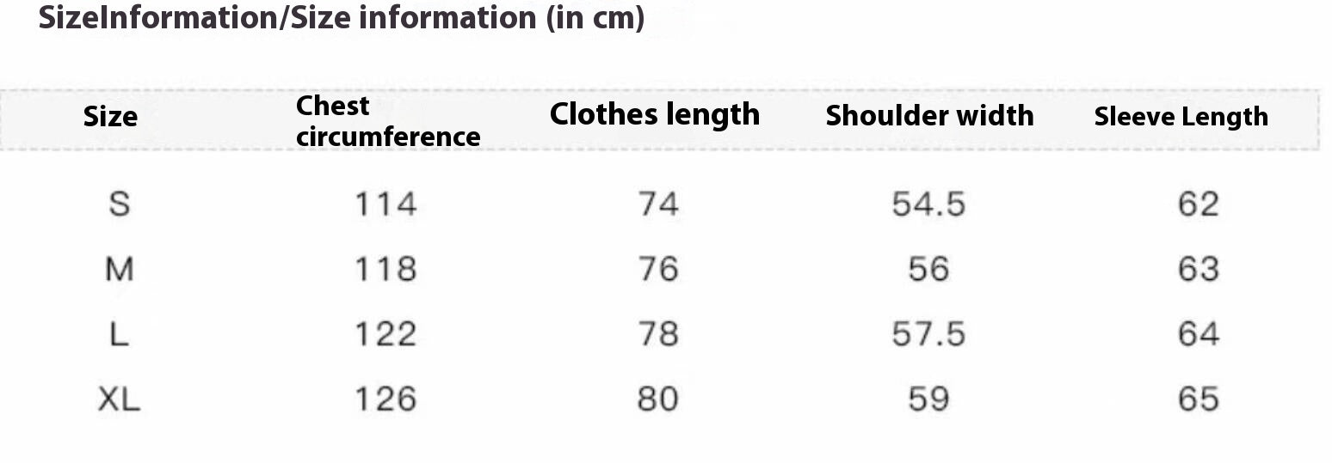Click the Size information title text

(341, 18)
